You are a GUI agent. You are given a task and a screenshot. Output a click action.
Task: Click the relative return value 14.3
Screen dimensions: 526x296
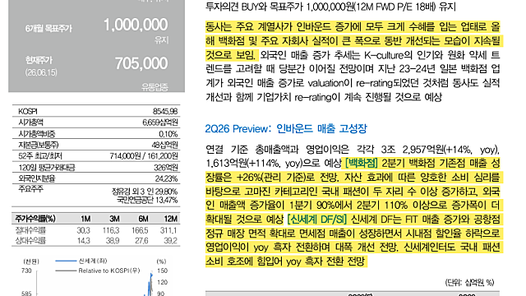(84, 241)
